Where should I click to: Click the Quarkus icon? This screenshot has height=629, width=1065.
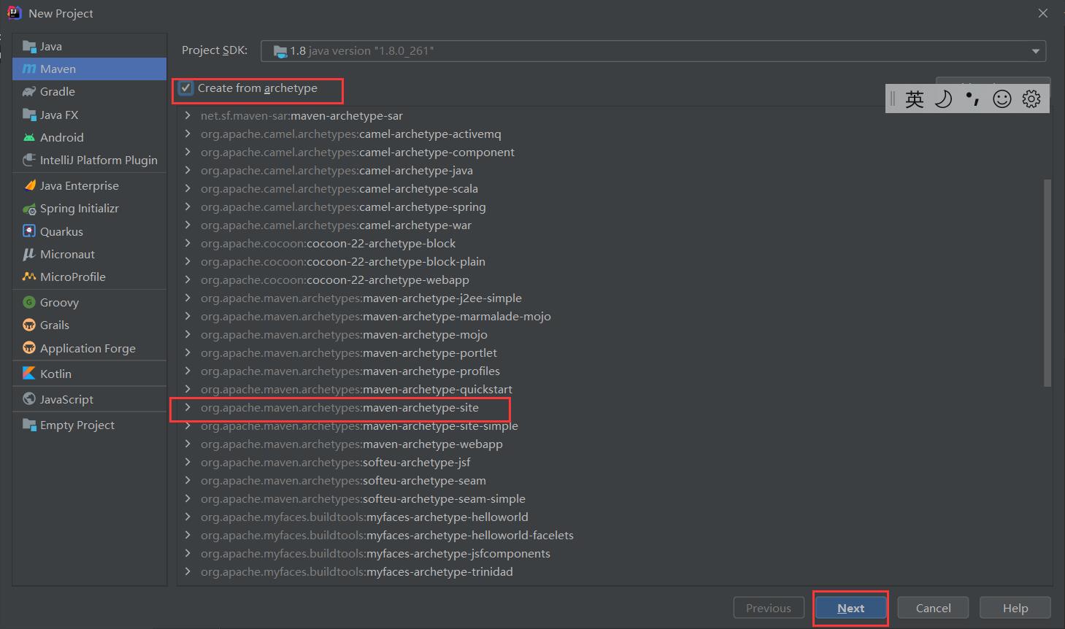click(x=29, y=231)
